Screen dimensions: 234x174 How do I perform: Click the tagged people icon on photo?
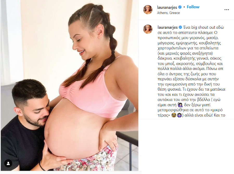click(x=8, y=163)
